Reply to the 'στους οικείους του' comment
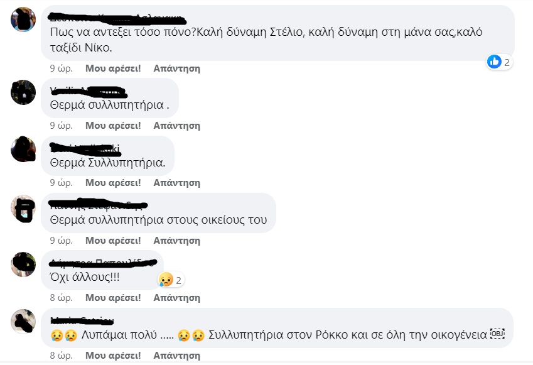 (x=177, y=241)
